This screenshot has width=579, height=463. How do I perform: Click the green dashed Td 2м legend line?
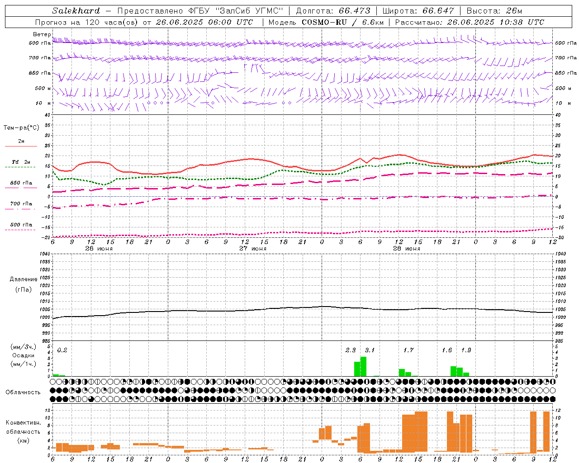(x=20, y=167)
